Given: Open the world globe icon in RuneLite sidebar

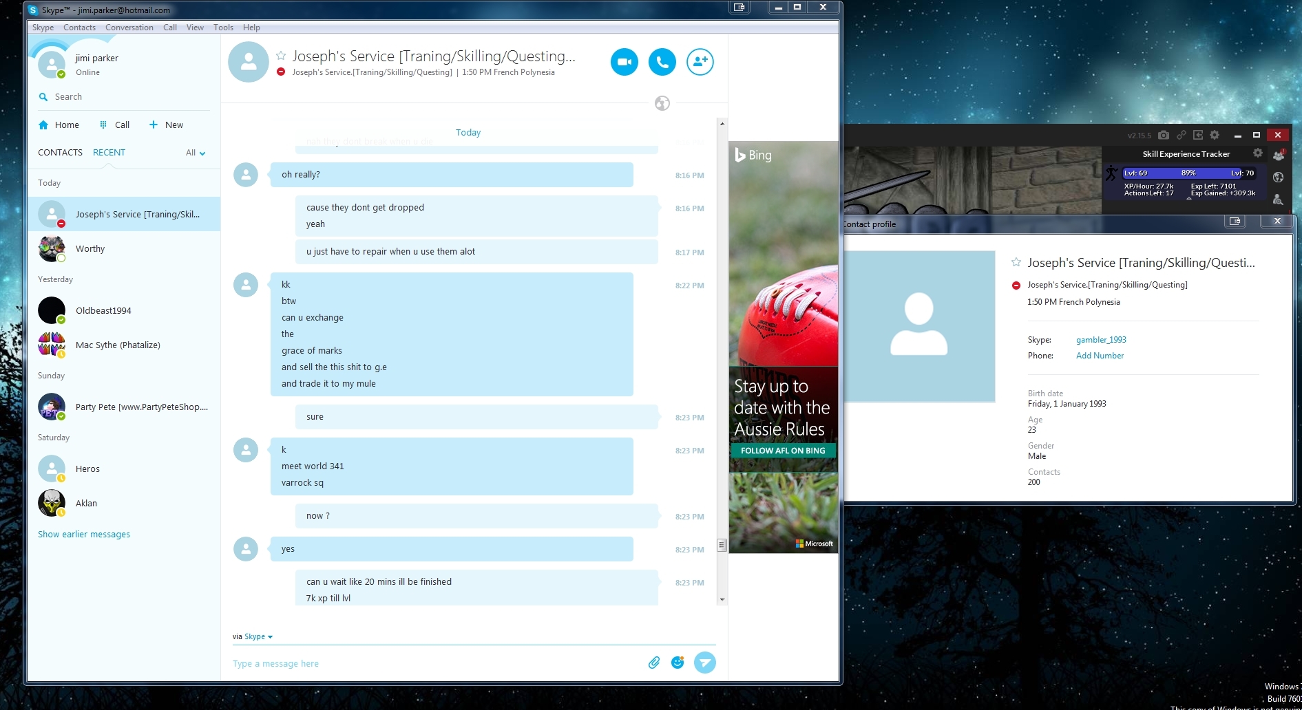Looking at the screenshot, I should (1279, 177).
